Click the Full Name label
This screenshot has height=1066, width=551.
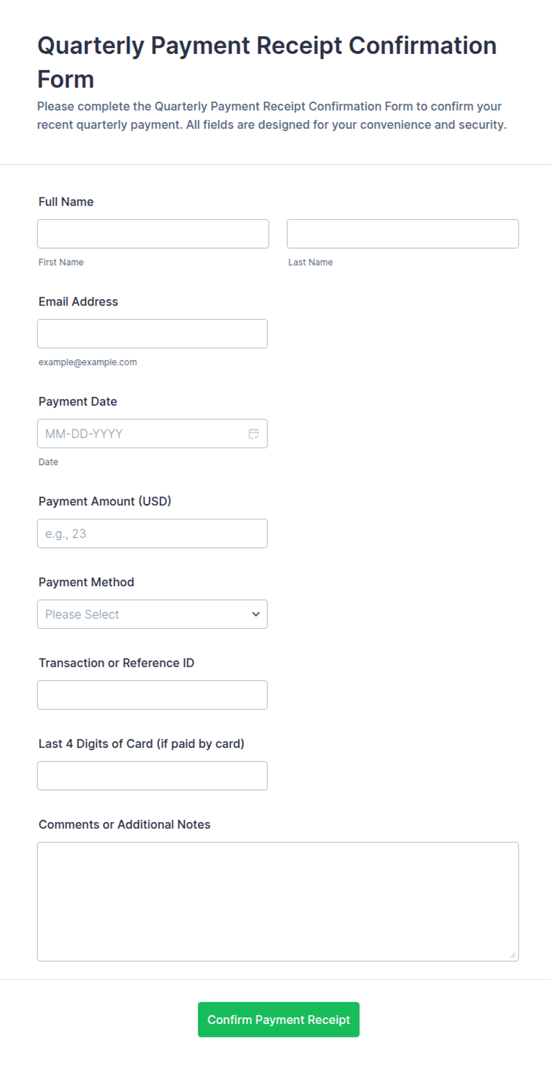[x=66, y=202]
